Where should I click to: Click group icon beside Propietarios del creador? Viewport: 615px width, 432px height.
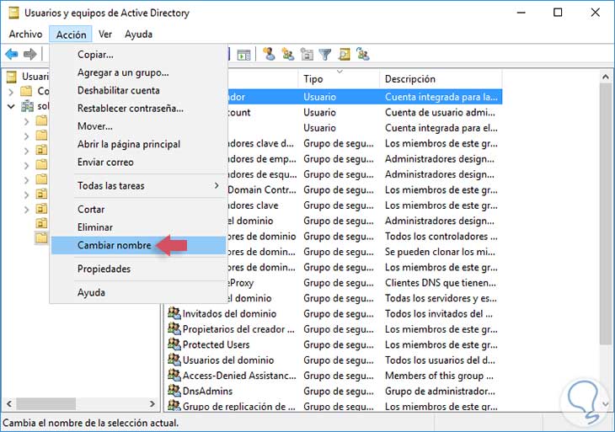(x=174, y=328)
